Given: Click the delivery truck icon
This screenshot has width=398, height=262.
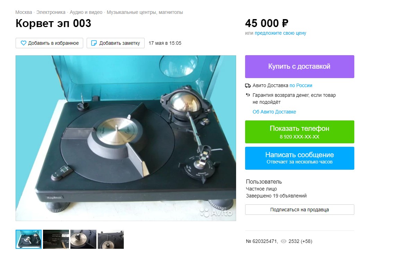Looking at the screenshot, I should point(248,86).
